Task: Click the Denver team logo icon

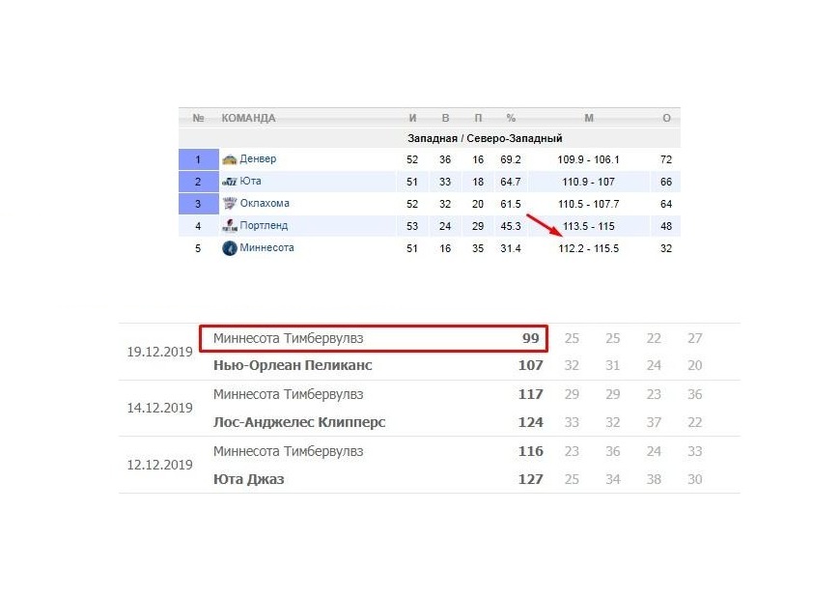Action: [x=230, y=159]
